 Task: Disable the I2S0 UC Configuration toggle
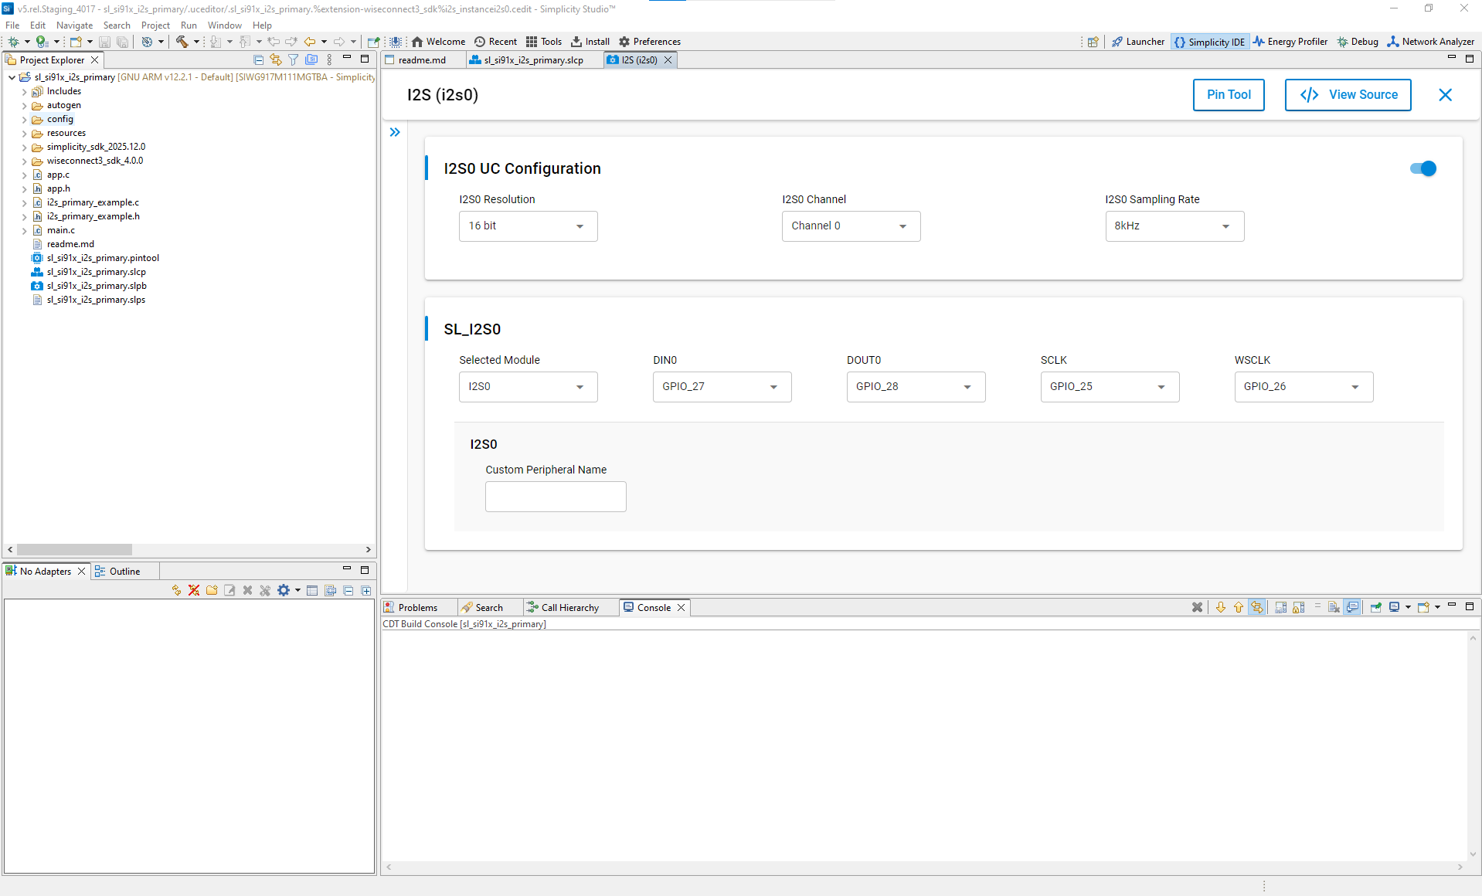click(1423, 168)
